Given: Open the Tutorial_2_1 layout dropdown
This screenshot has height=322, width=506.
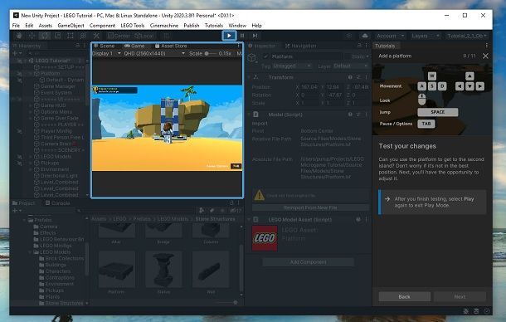Looking at the screenshot, I should click(467, 36).
